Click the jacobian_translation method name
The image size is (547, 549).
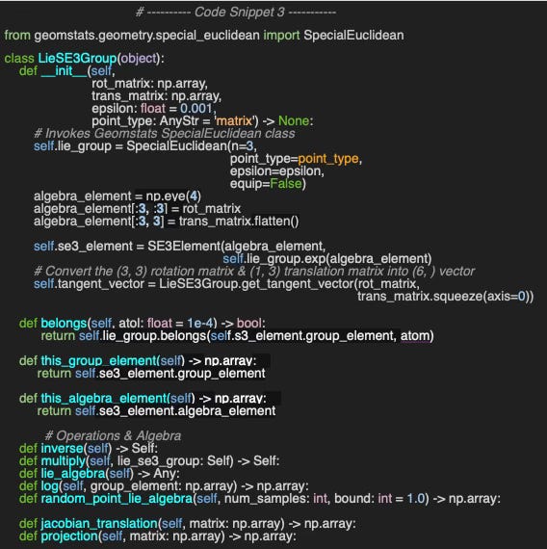click(x=99, y=524)
